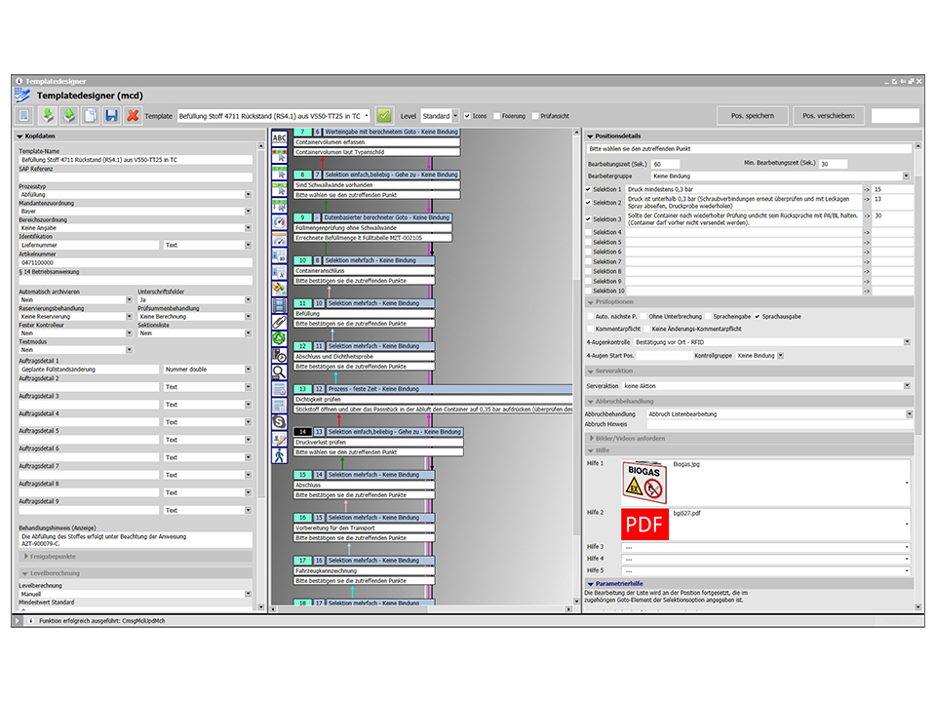Select the paperclip attachment tool

click(x=279, y=323)
